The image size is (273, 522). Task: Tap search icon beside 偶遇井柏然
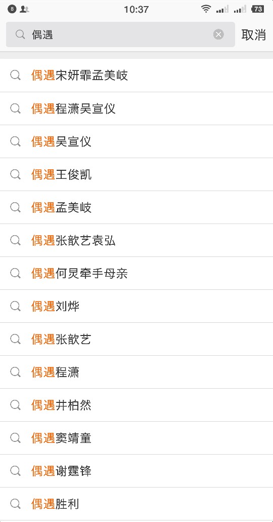pos(15,405)
